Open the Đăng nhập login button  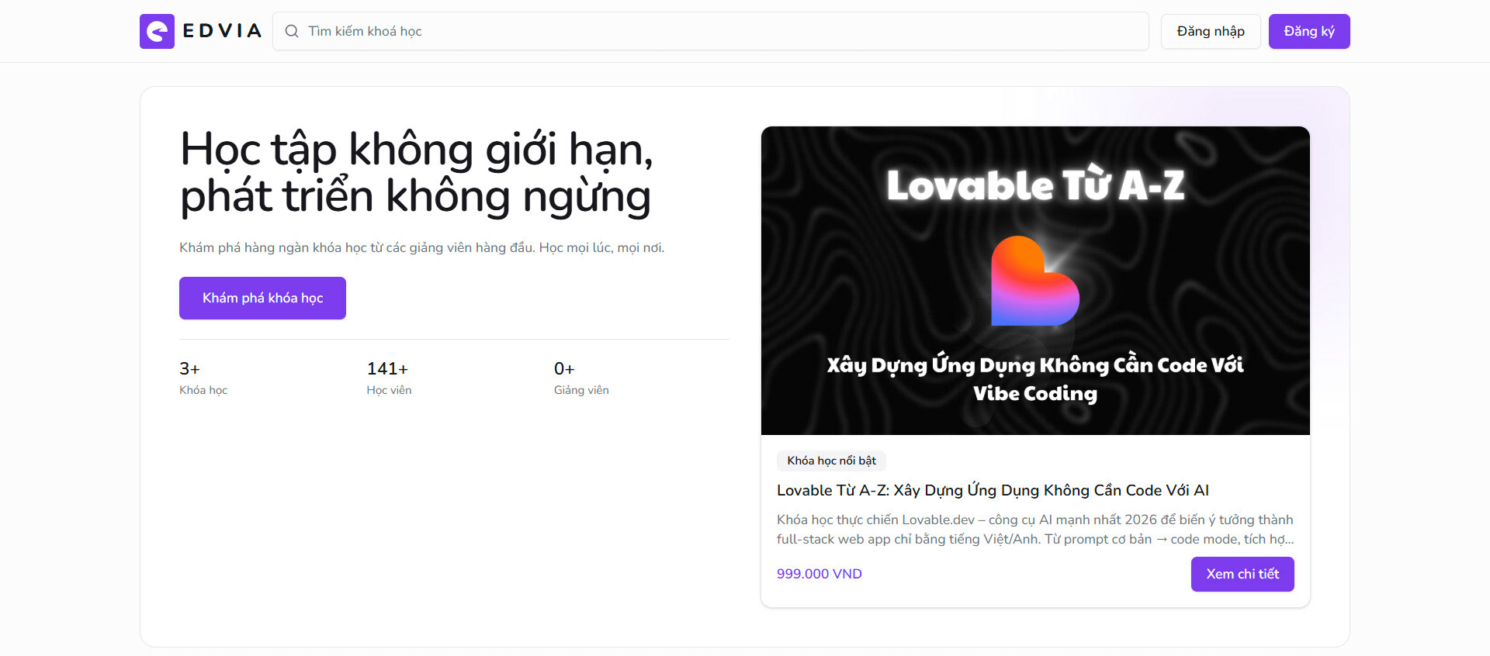point(1211,31)
